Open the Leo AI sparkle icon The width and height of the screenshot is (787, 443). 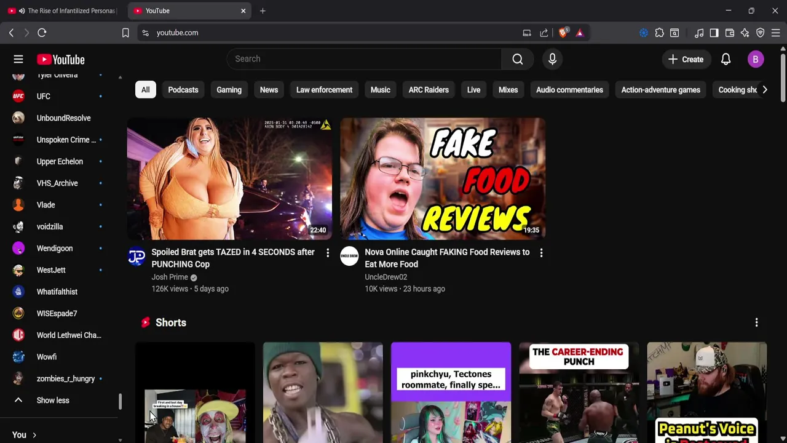745,33
